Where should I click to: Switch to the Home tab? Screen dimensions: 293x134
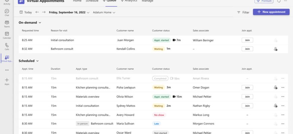pos(77,1)
